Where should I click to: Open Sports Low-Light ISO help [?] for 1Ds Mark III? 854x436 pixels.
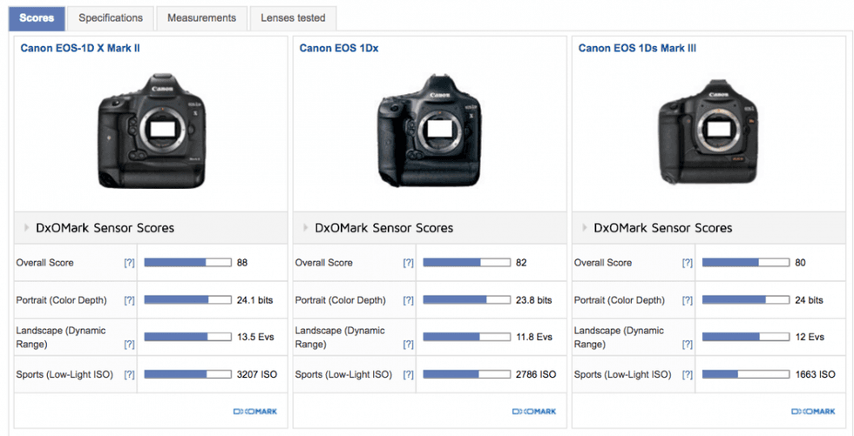click(688, 374)
